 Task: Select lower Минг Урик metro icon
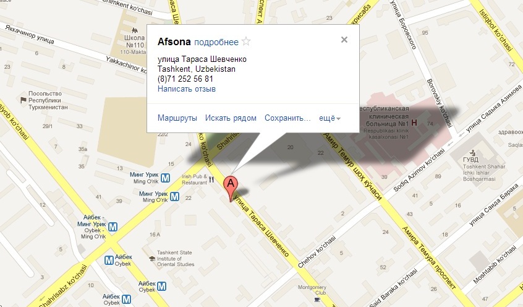click(175, 196)
